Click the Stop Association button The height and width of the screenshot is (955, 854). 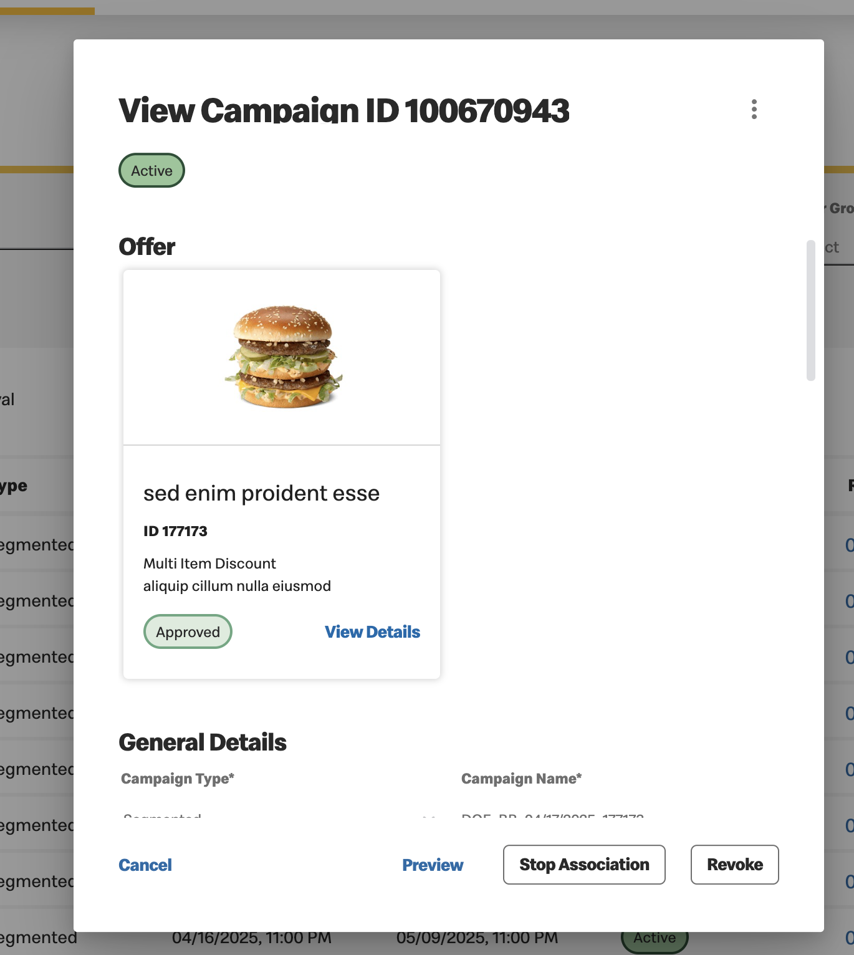pos(584,865)
